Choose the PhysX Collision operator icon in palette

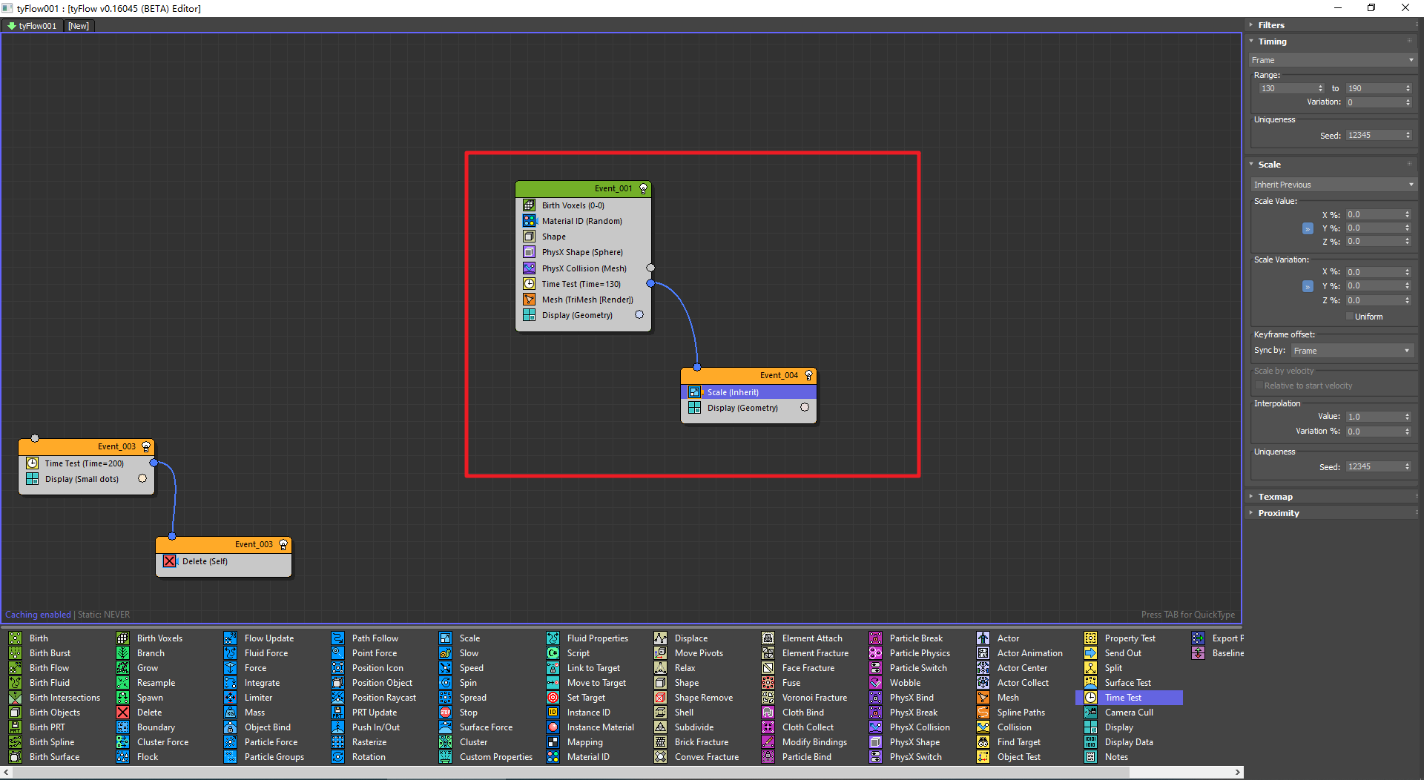876,727
